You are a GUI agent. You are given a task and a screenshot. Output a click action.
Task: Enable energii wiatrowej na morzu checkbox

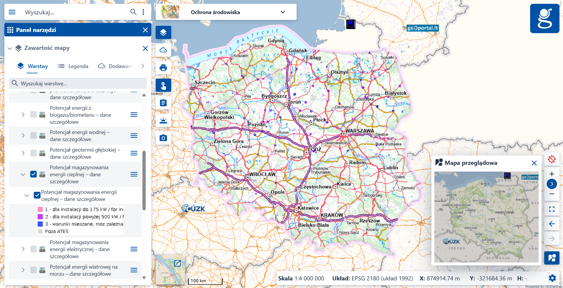(x=33, y=270)
